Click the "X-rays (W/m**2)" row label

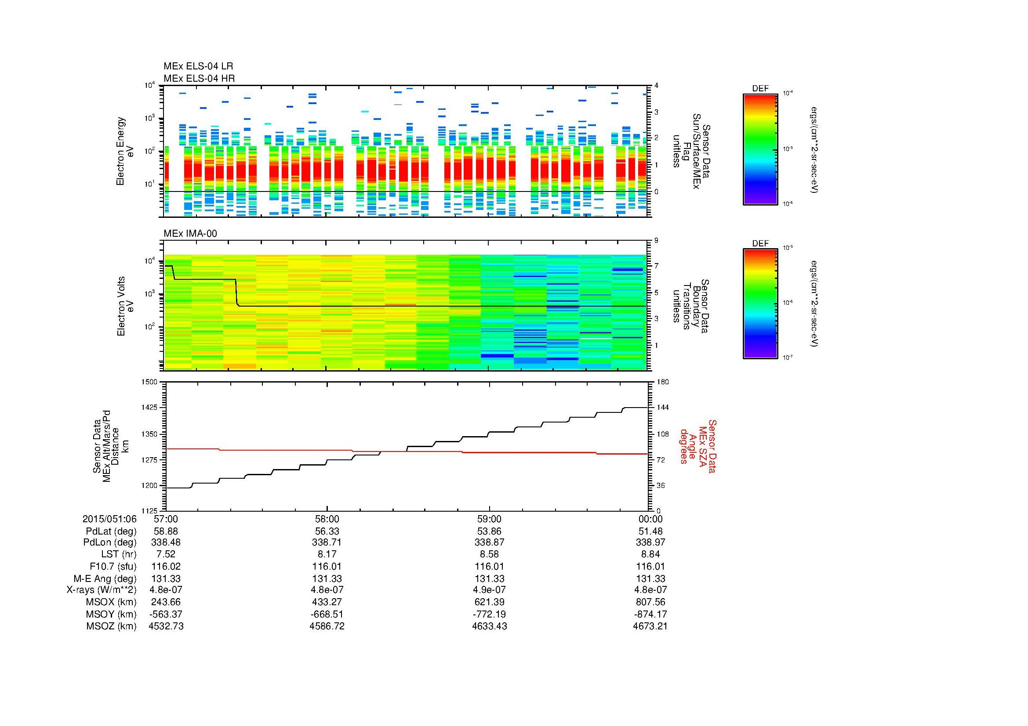(x=102, y=590)
